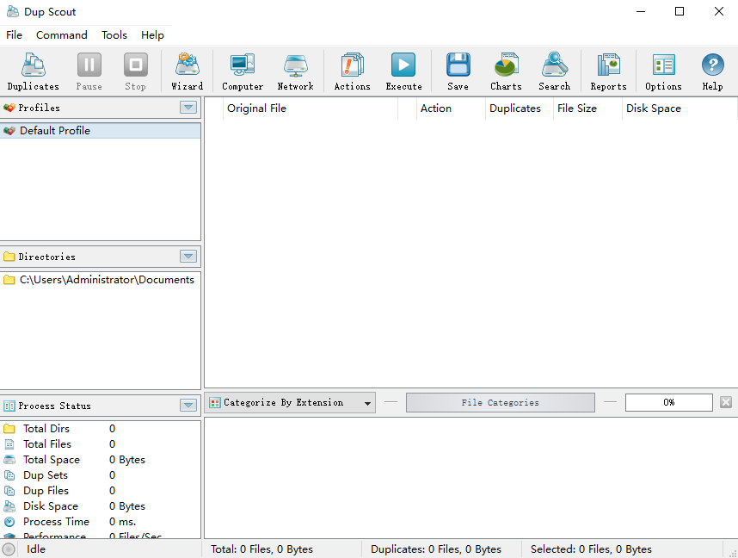Select the Documents directory entry
Screen dimensions: 738x558
tap(107, 280)
